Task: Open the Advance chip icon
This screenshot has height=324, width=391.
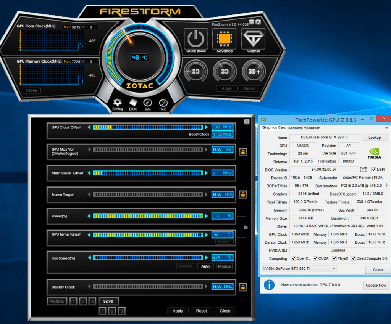Action: click(225, 39)
